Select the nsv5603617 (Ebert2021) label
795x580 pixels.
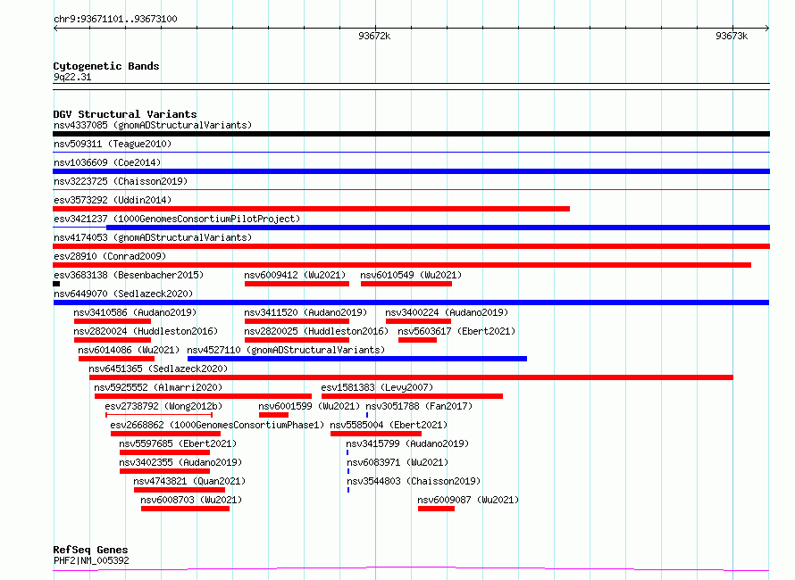[x=456, y=331]
